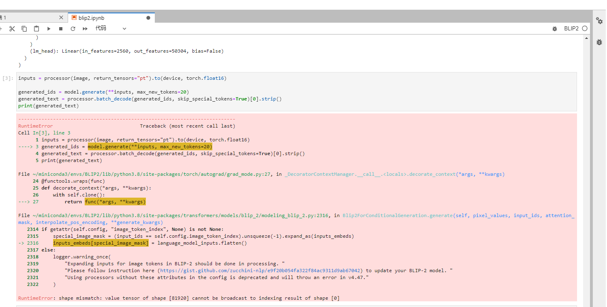Screen dimensions: 607x307
Task: Toggle the notebook debugger bug icon
Action: pyautogui.click(x=555, y=29)
